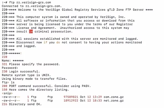Click "Using binary mode to transfer files." line
This screenshot has width=164, height=108.
click(x=34, y=79)
